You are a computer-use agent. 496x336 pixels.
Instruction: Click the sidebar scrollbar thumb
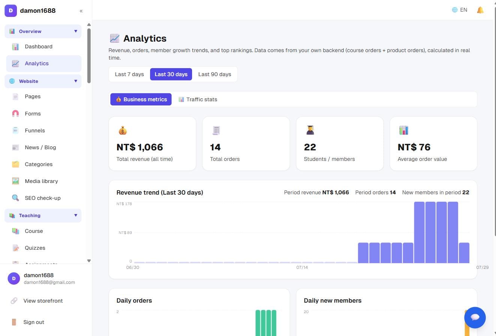pyautogui.click(x=89, y=55)
